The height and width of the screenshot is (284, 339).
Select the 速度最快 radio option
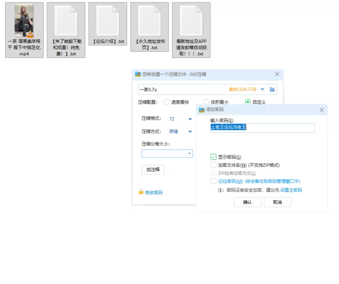[x=166, y=102]
